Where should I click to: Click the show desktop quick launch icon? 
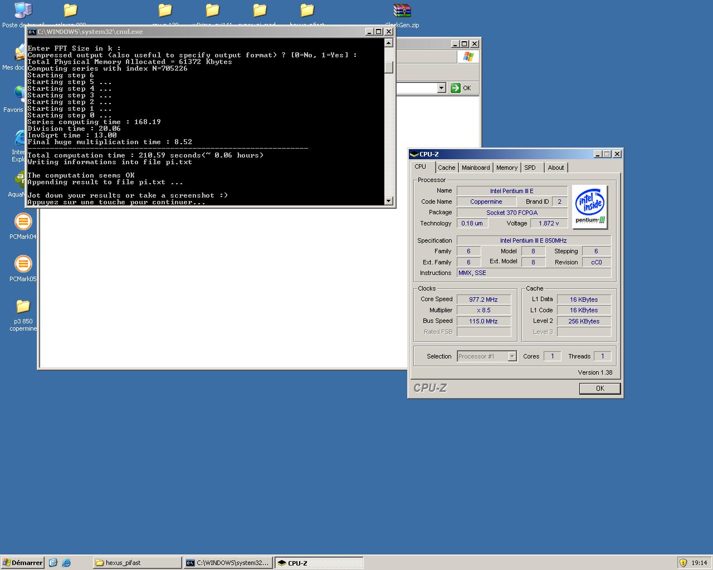coord(53,563)
